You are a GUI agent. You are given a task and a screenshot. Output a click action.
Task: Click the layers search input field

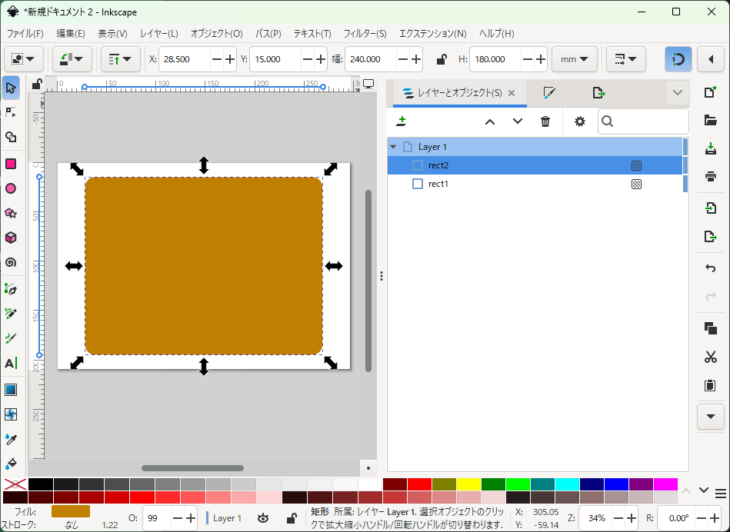click(x=643, y=121)
